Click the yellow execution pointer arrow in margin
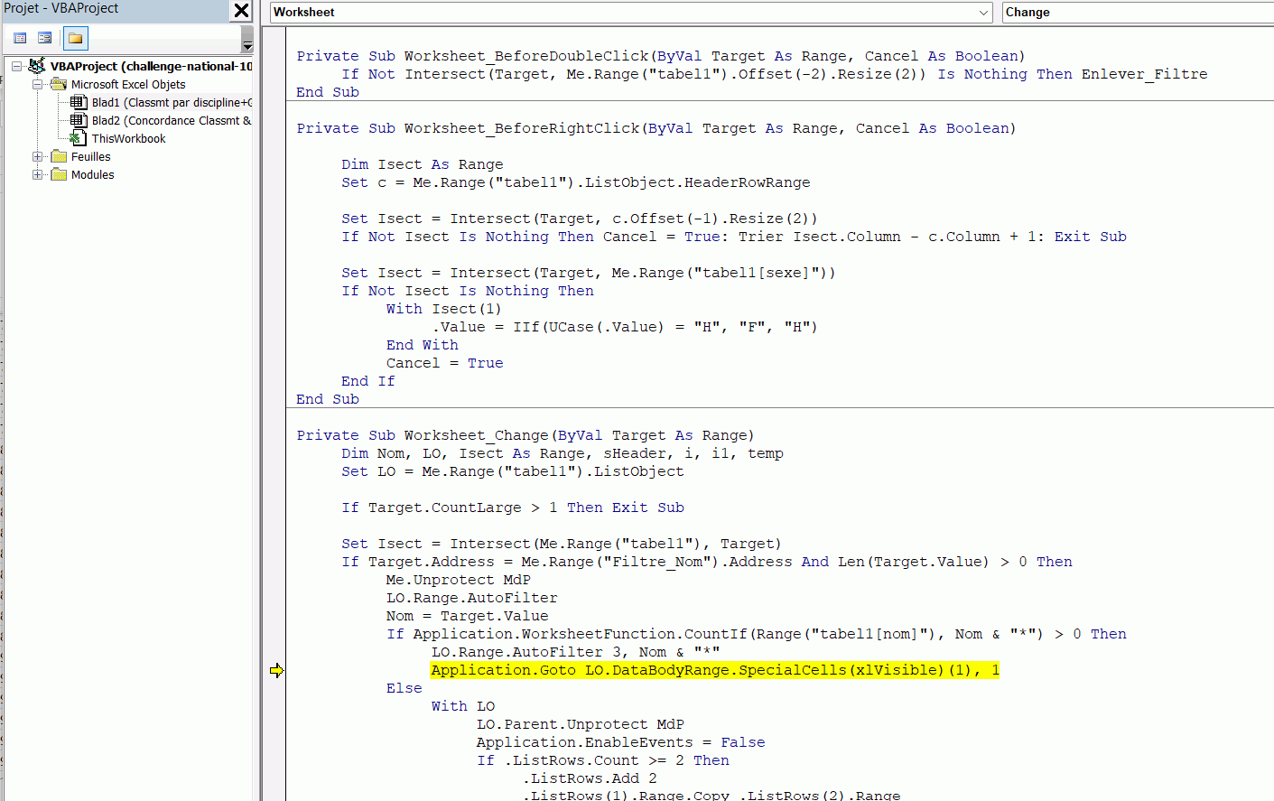This screenshot has width=1274, height=801. [x=276, y=670]
